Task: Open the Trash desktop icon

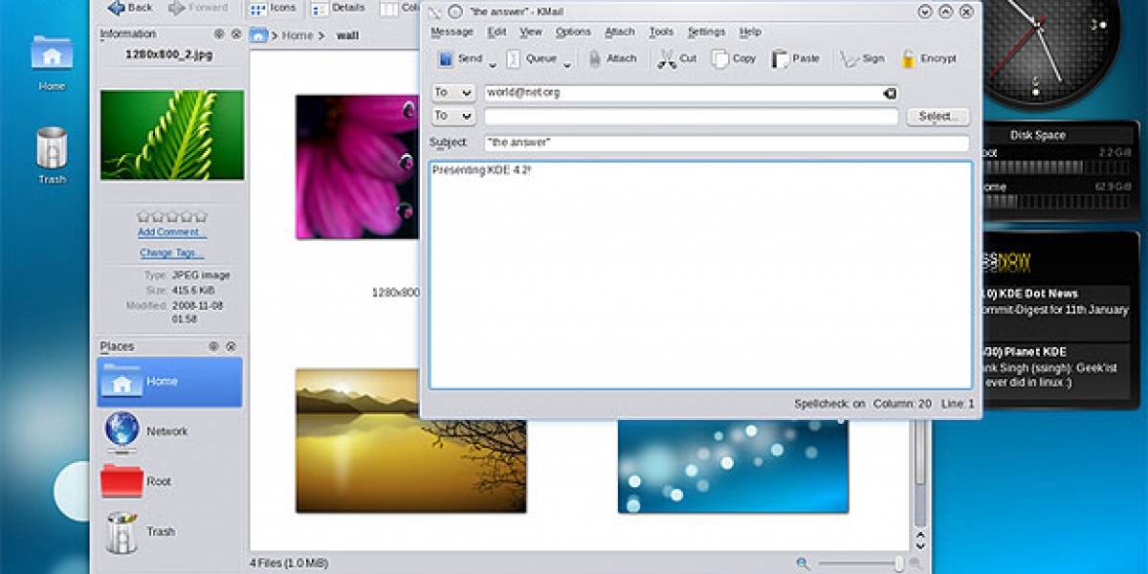Action: click(52, 154)
